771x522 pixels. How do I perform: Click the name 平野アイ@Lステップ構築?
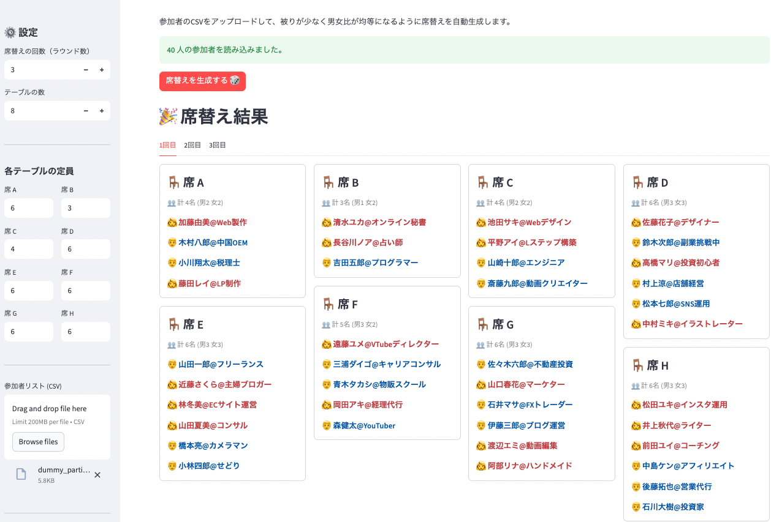532,243
